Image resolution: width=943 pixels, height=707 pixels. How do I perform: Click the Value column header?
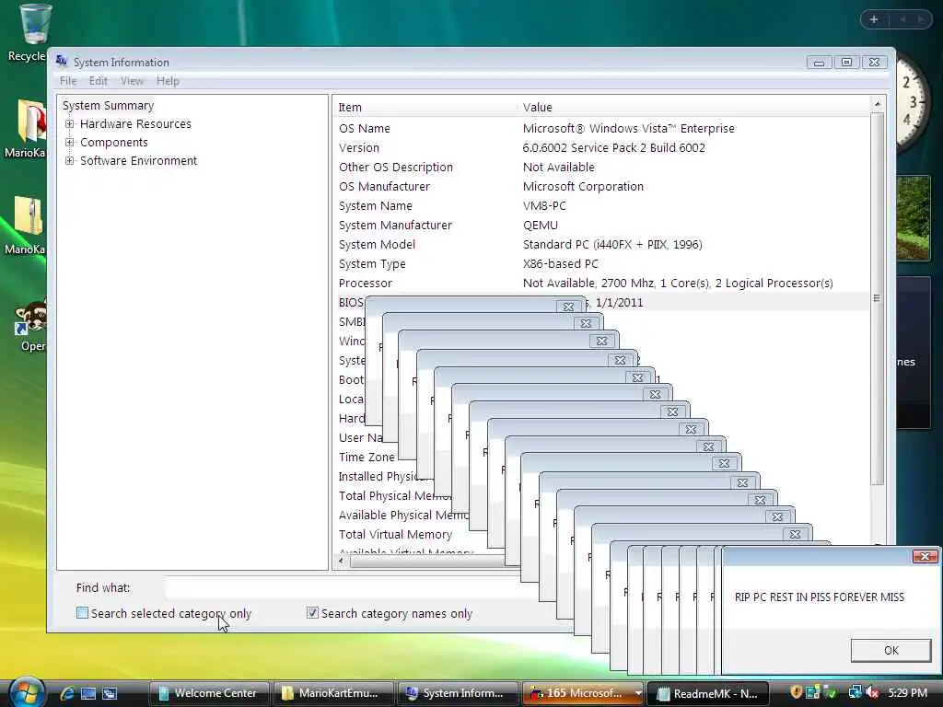[x=693, y=107]
